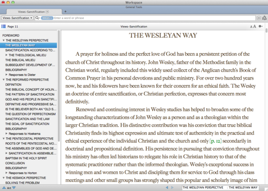Open SOLVING THE PROBLEM entry
The height and width of the screenshot is (191, 268).
pos(22,183)
